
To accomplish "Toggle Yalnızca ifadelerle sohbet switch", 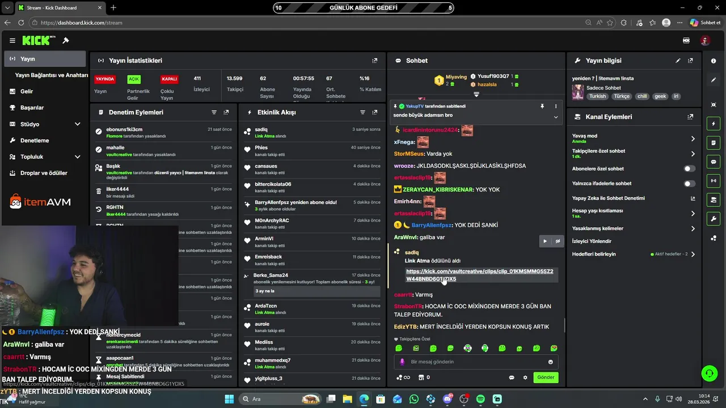I will click(x=689, y=184).
